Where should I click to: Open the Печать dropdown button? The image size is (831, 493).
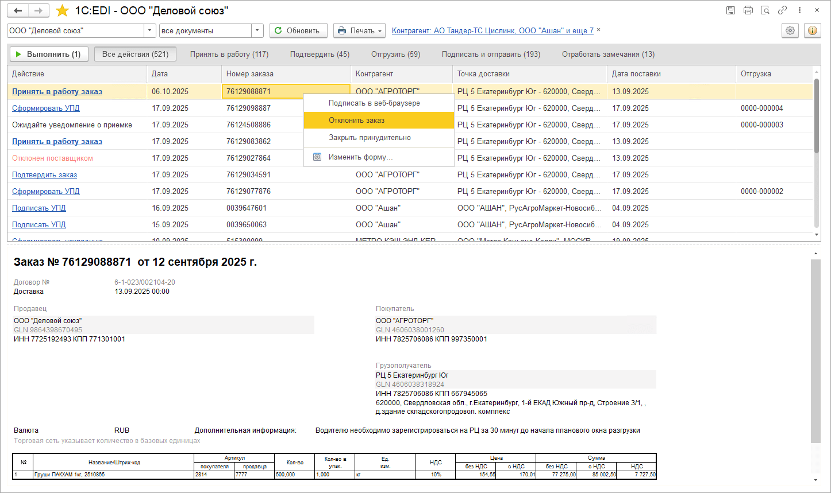click(x=359, y=31)
